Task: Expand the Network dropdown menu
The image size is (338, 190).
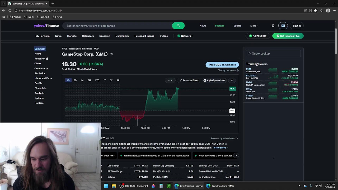Action: pos(185,36)
